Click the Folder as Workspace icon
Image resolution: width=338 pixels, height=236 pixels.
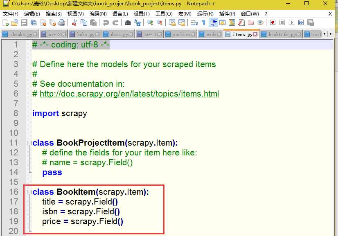(251, 22)
